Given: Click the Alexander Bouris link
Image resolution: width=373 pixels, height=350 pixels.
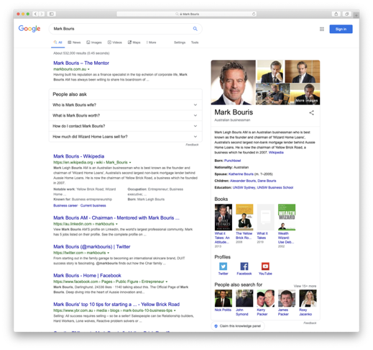Looking at the screenshot, I should click(x=243, y=181).
